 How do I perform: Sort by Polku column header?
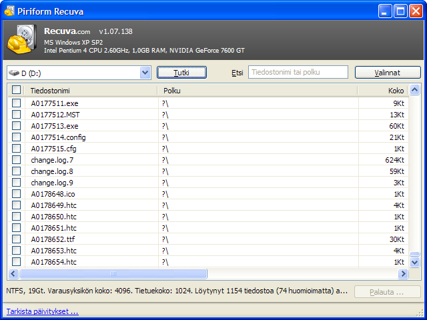click(x=258, y=91)
